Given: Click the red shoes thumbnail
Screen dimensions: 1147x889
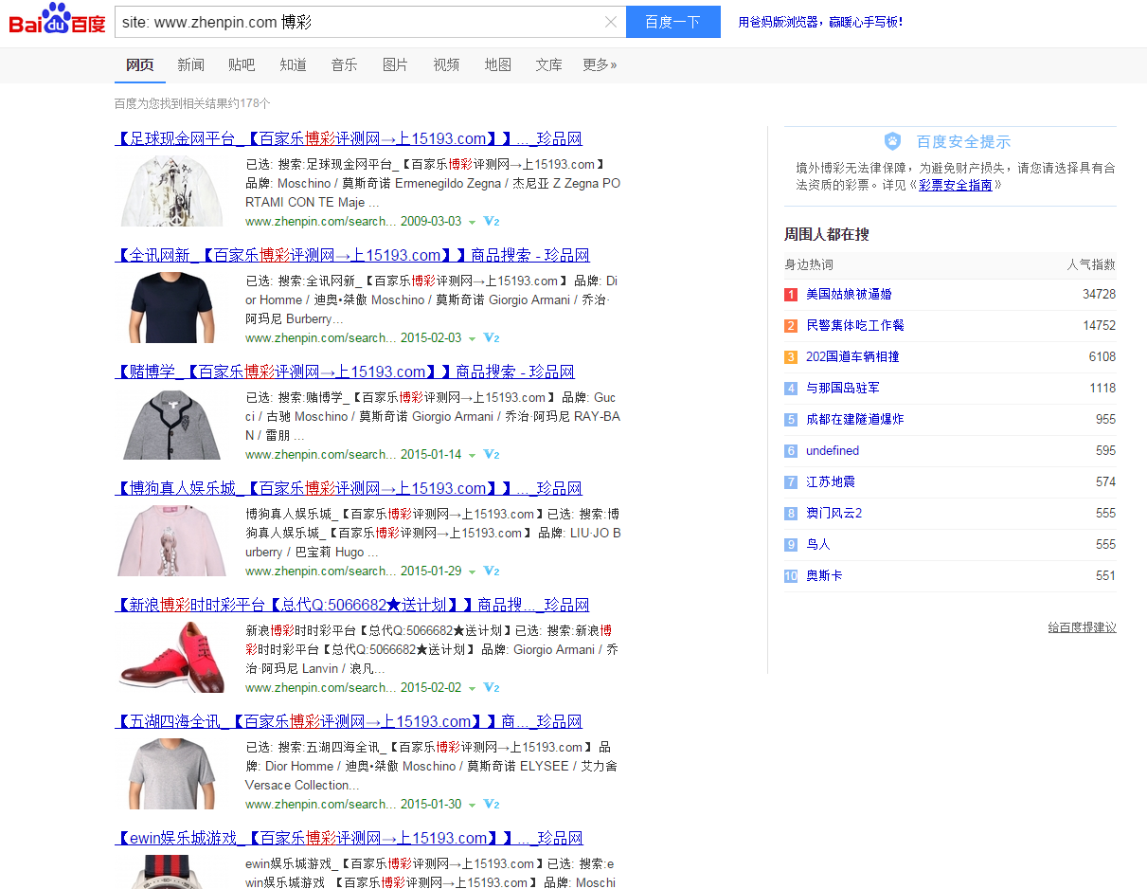Looking at the screenshot, I should point(171,658).
